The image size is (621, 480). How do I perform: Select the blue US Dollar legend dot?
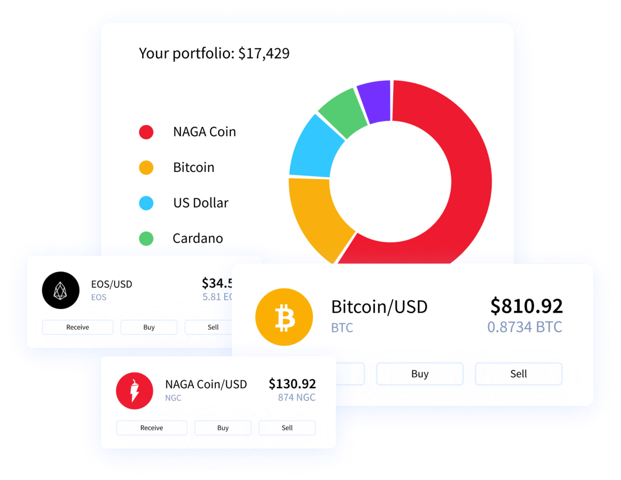pos(146,203)
